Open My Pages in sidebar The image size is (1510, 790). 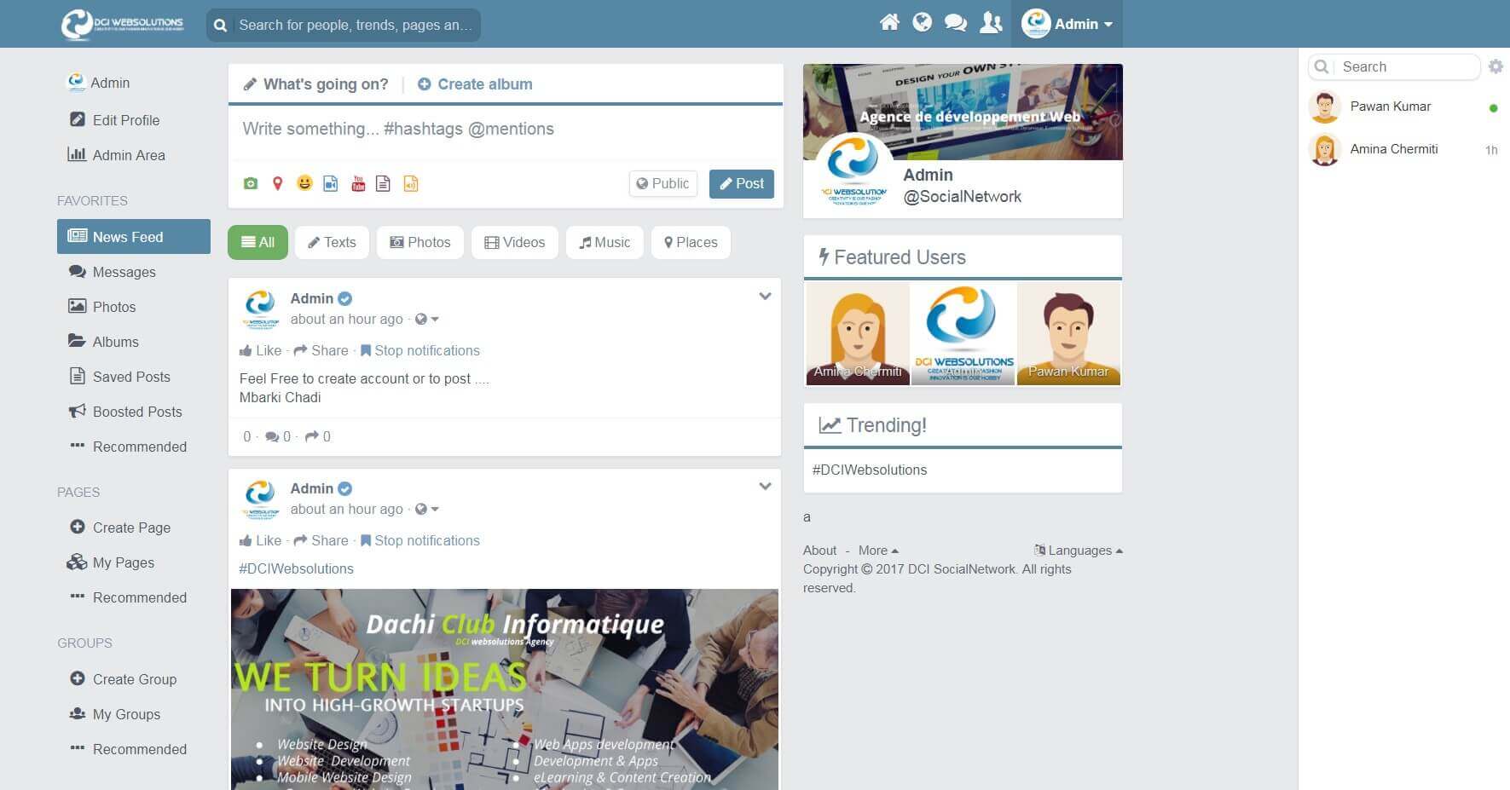click(x=134, y=562)
